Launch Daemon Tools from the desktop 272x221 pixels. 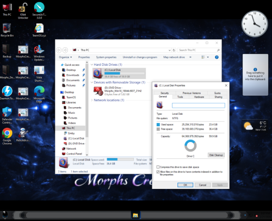(7, 93)
